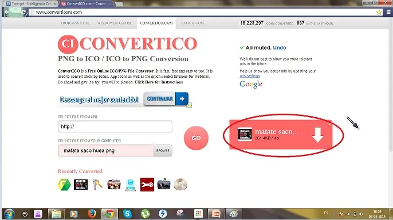Screen dimensions: 393x220
Task: Open the Matate poster icon in Recently Converted
Action: (x=81, y=185)
